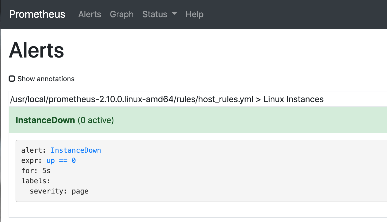Select the 'labels:' line in rule
The width and height of the screenshot is (387, 222).
36,181
